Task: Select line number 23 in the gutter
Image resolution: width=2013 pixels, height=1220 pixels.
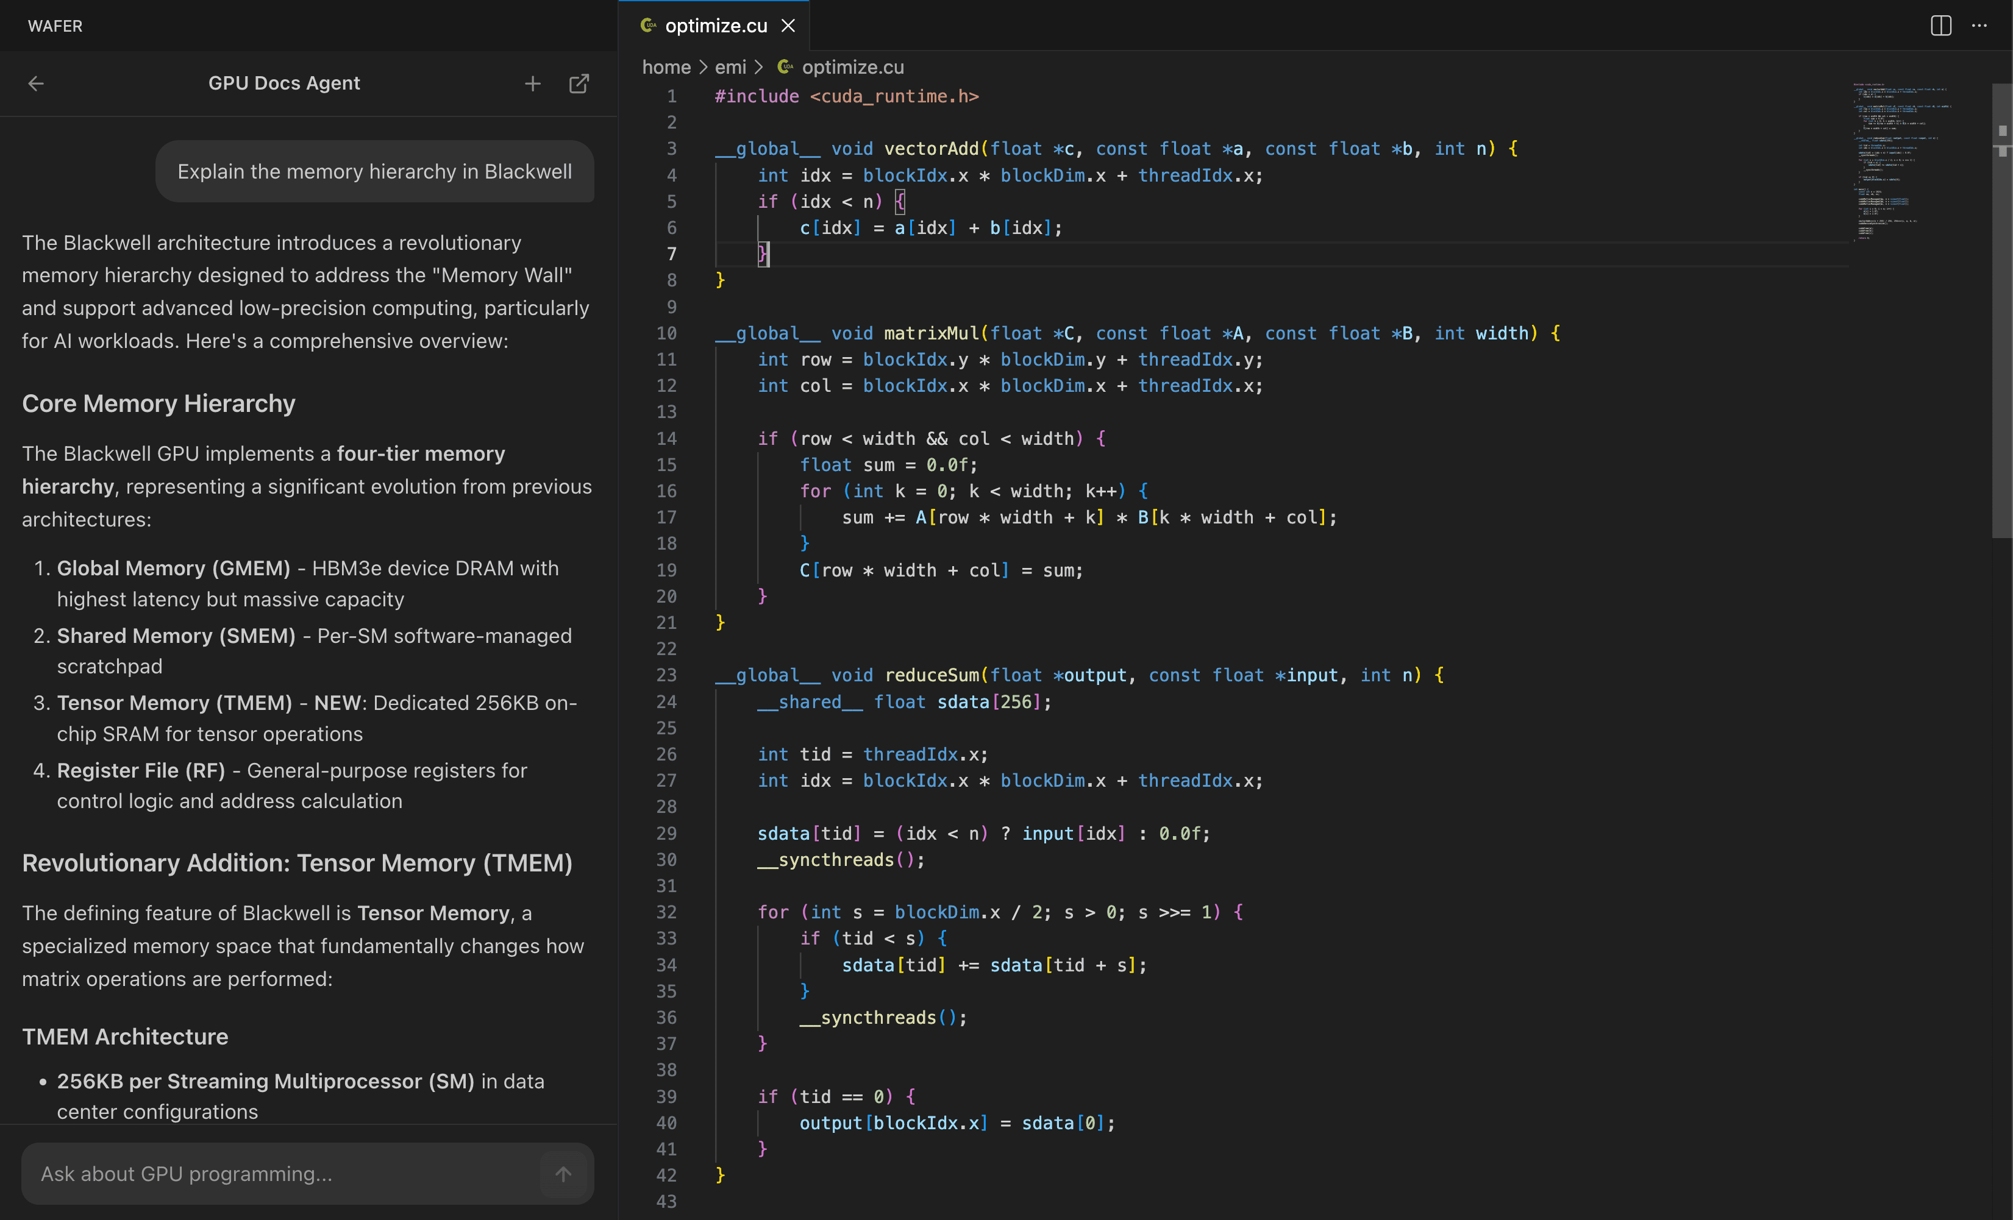Action: 666,675
